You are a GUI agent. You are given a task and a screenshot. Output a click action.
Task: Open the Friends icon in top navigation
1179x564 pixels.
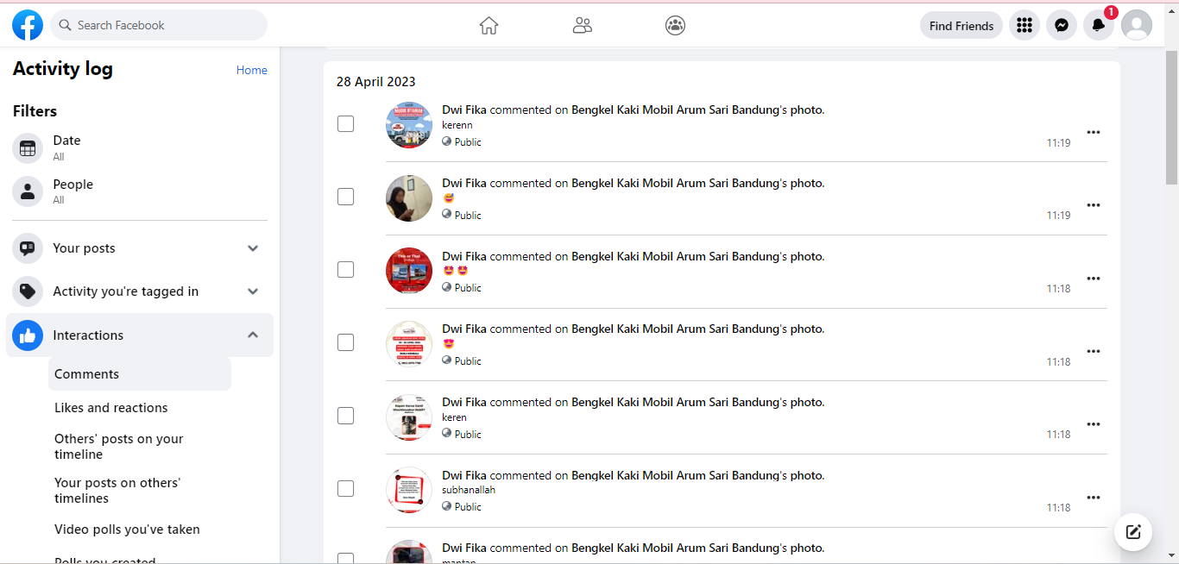pos(583,26)
